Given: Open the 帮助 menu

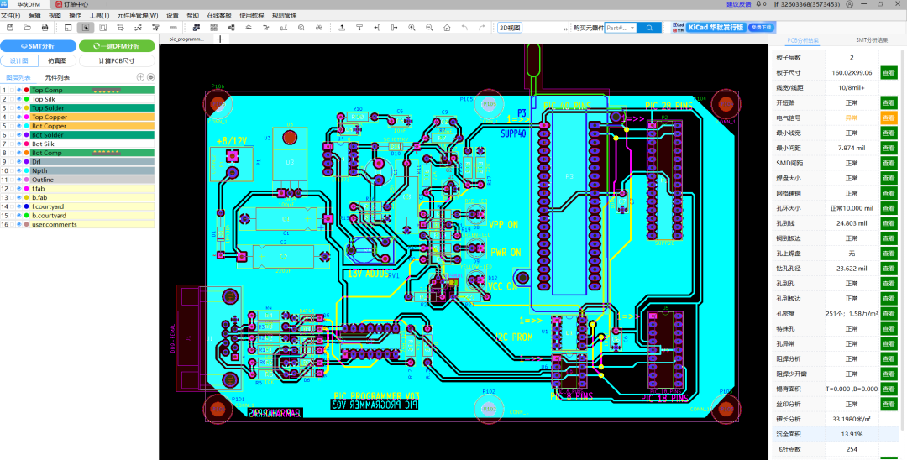Looking at the screenshot, I should 192,16.
